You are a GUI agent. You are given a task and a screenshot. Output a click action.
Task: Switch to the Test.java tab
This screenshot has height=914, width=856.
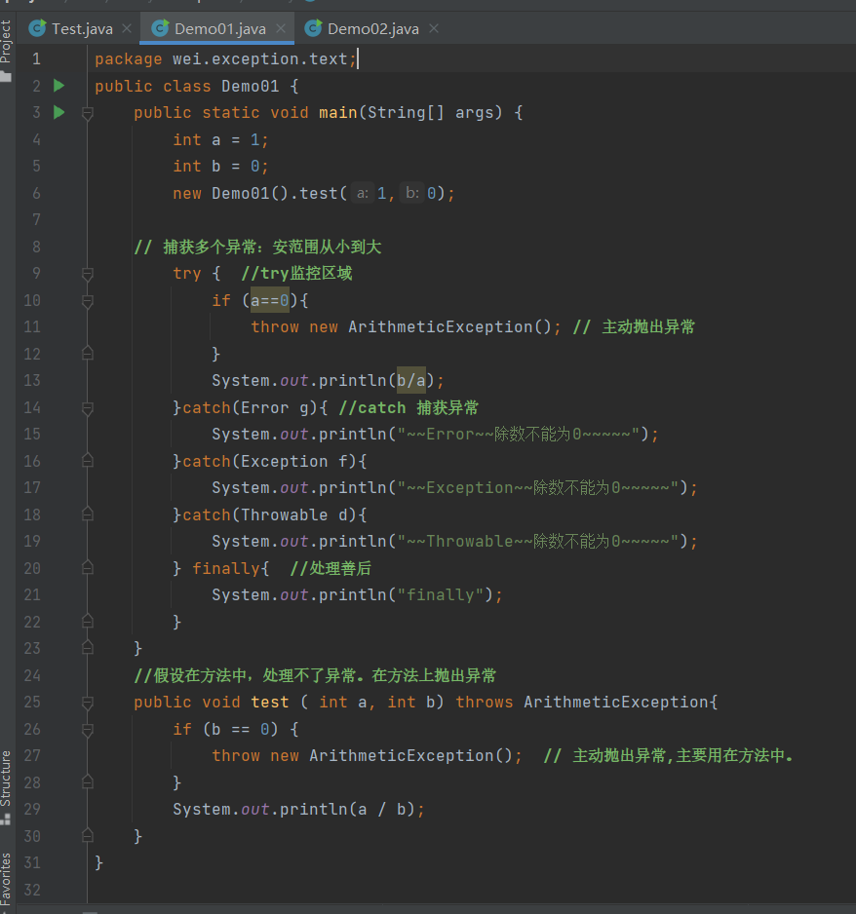[x=82, y=28]
